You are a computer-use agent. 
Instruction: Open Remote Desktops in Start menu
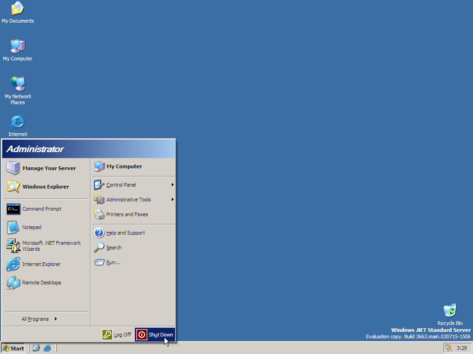click(x=41, y=283)
